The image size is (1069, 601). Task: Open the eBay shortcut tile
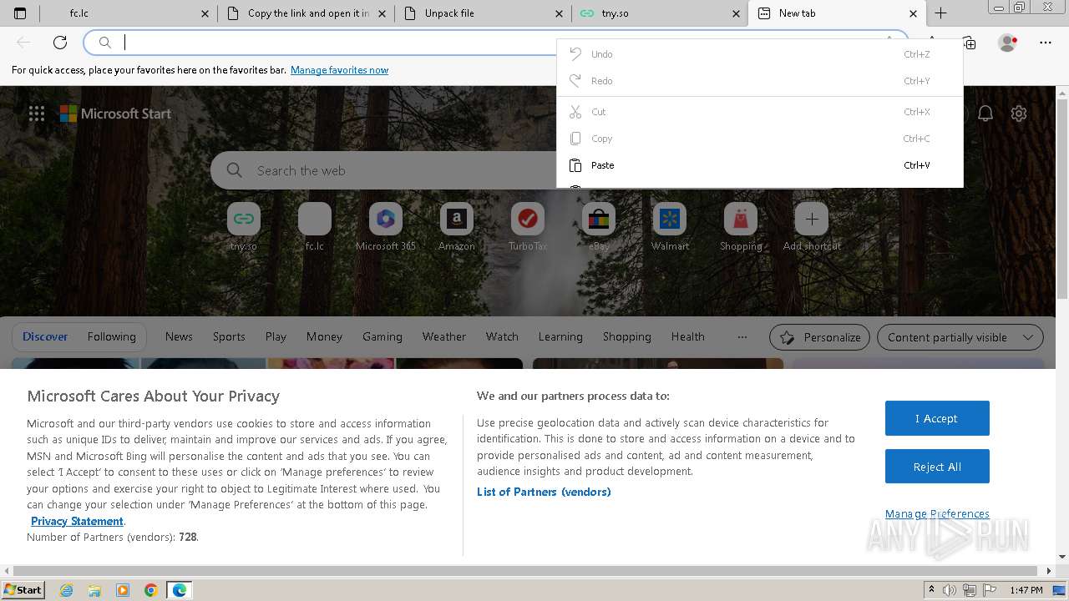599,227
